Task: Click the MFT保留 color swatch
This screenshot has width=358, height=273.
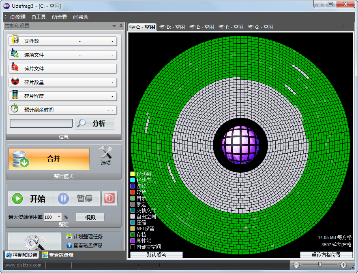Action: [x=133, y=229]
